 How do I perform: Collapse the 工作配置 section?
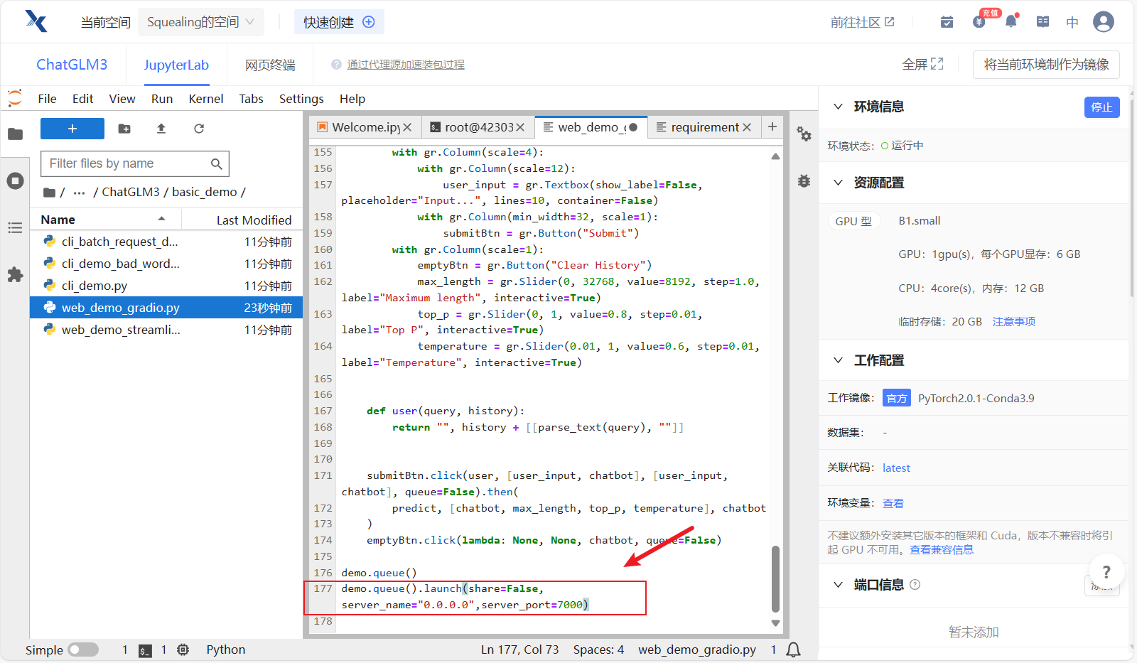[839, 360]
